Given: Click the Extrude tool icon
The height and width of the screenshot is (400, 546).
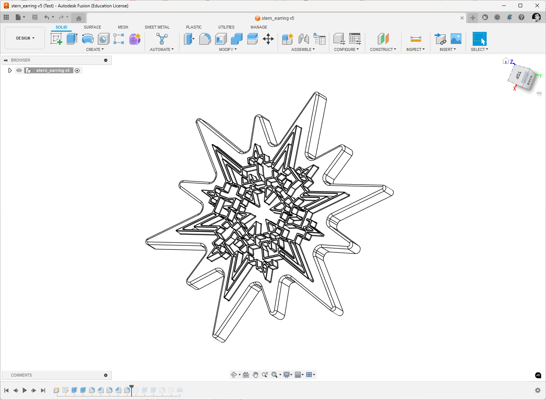Looking at the screenshot, I should (72, 38).
